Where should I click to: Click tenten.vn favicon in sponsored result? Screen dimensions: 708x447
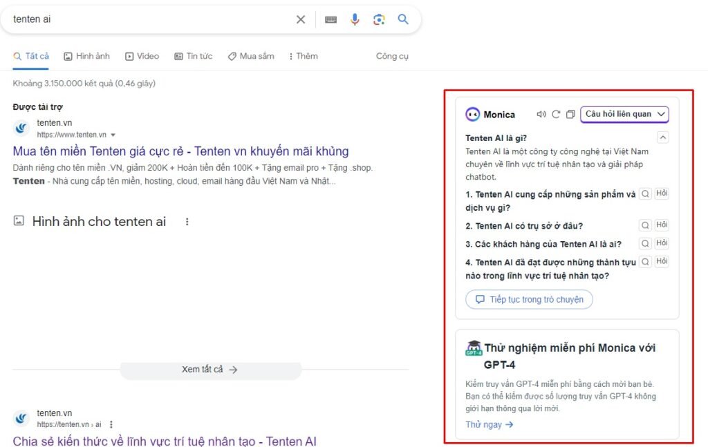(21, 129)
